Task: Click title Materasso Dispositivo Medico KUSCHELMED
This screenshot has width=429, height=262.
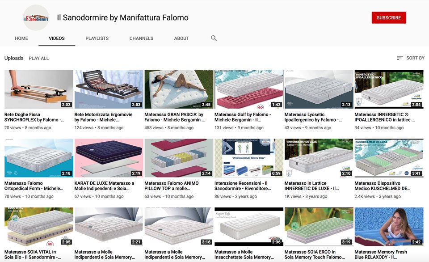Action: pyautogui.click(x=383, y=186)
